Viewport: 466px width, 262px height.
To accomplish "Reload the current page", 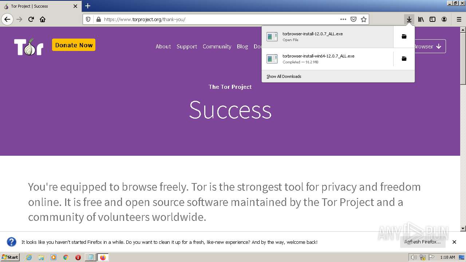I will pos(31,19).
